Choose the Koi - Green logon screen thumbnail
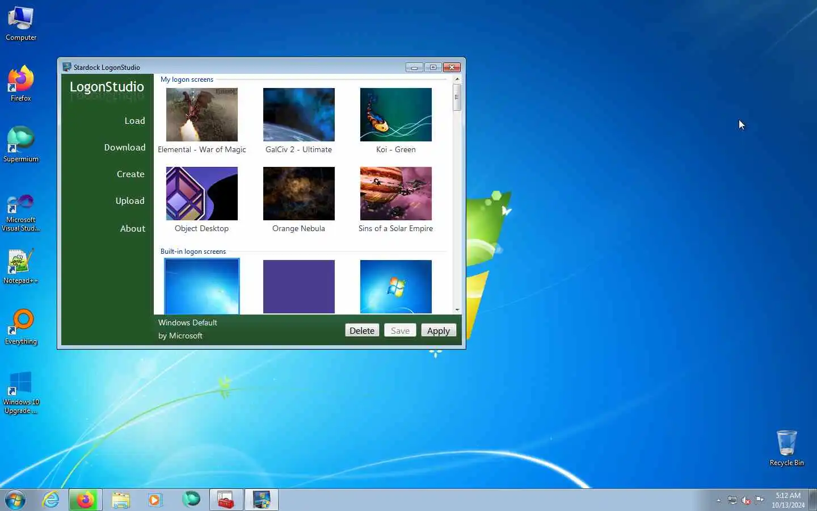This screenshot has width=817, height=511. 396,115
